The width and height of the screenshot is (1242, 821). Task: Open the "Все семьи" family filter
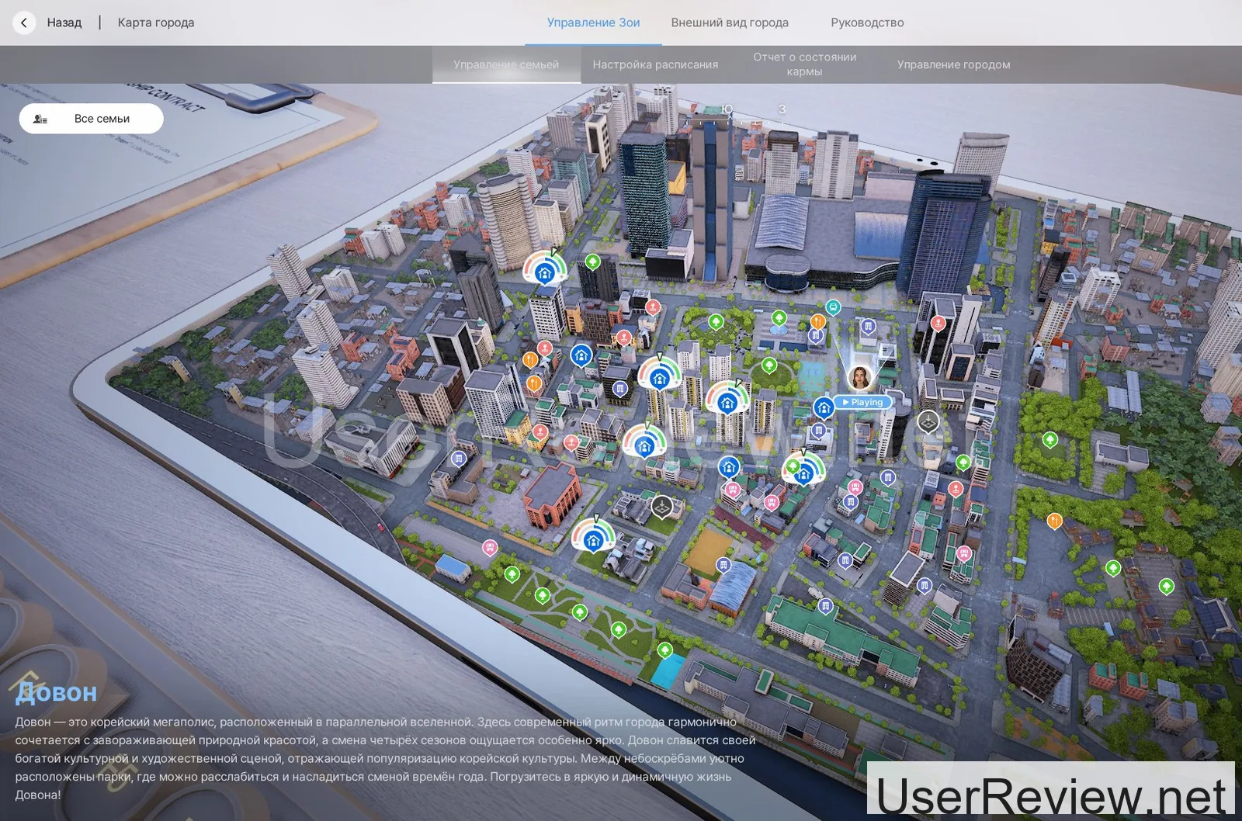coord(91,119)
